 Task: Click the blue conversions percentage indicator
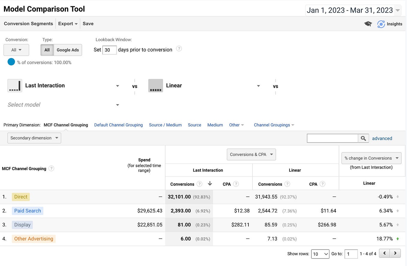(11, 62)
